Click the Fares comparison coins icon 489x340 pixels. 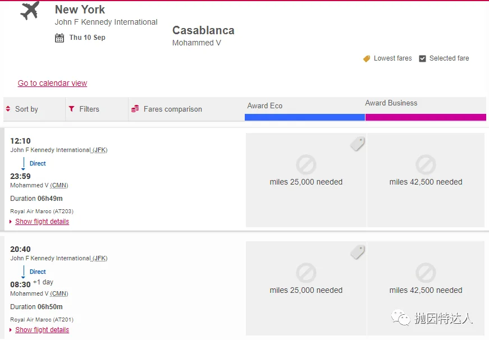pyautogui.click(x=134, y=109)
